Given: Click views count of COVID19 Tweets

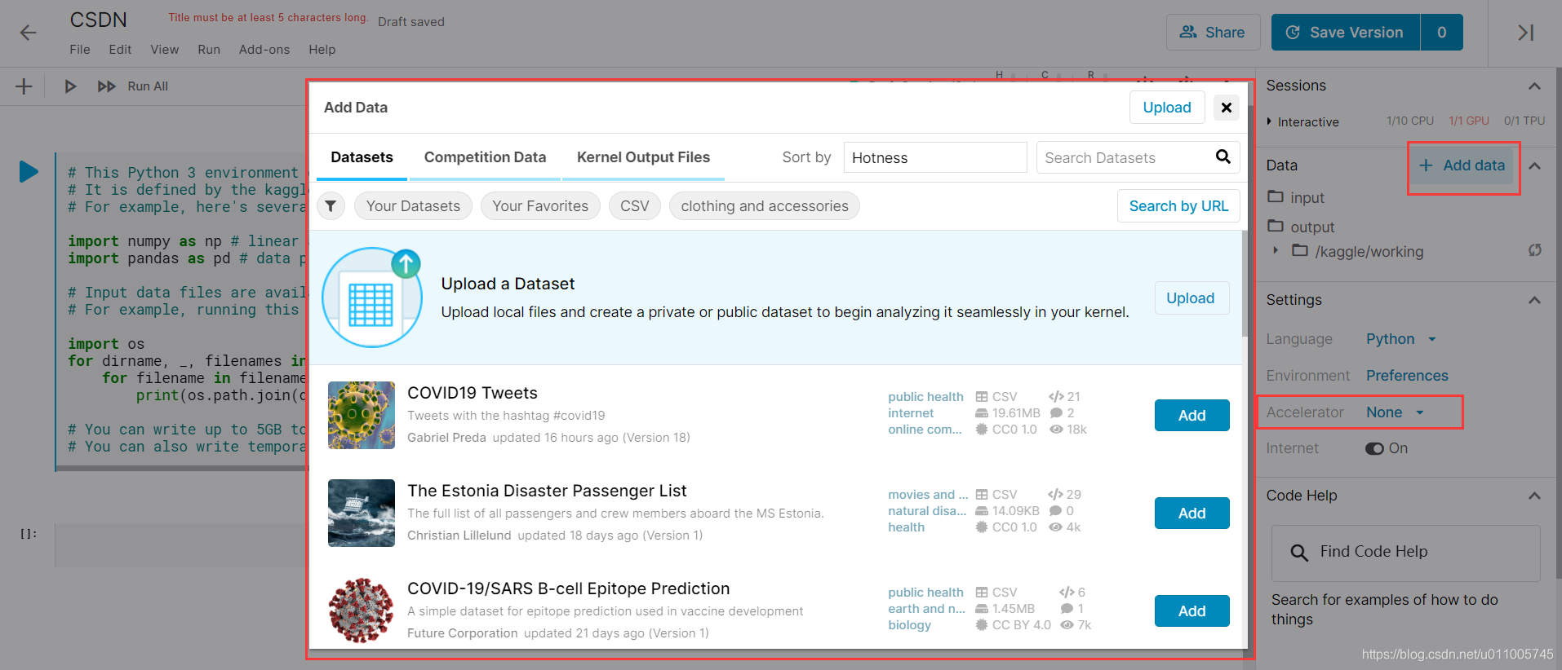Looking at the screenshot, I should (x=1068, y=430).
